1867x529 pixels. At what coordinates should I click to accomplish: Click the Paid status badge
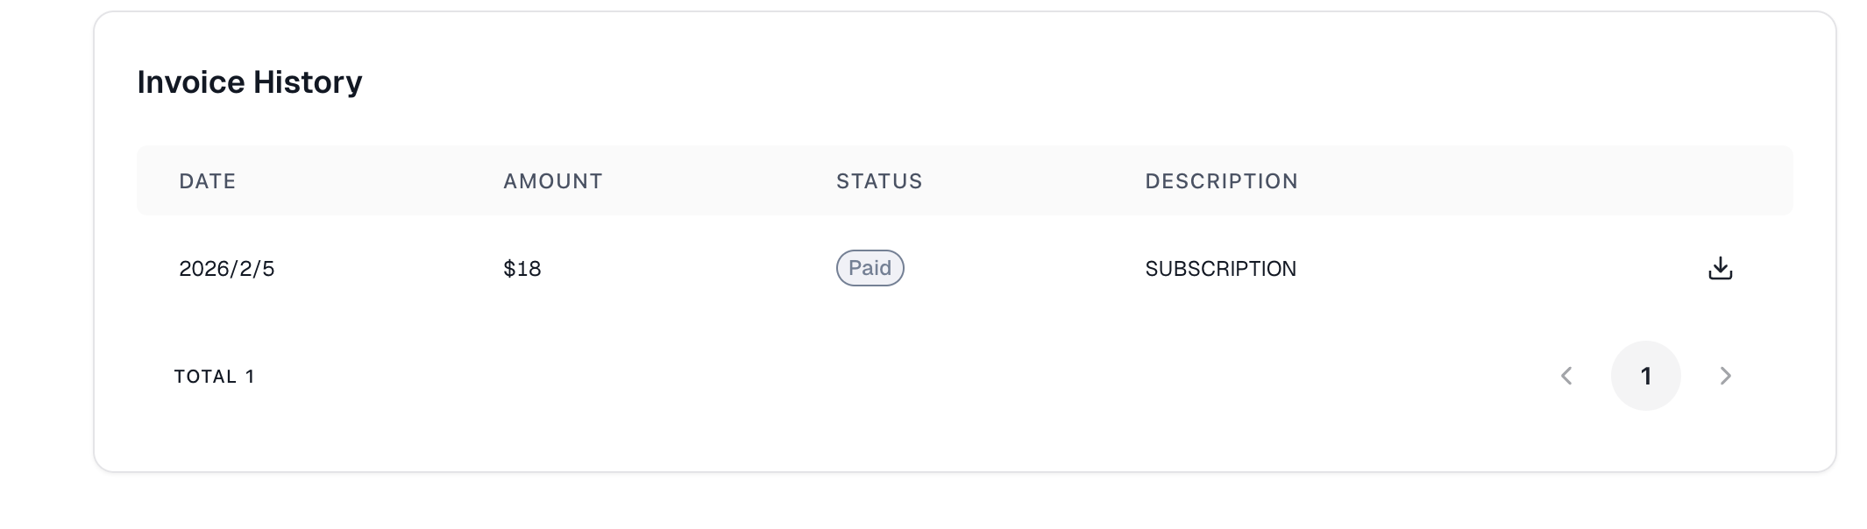click(x=870, y=268)
